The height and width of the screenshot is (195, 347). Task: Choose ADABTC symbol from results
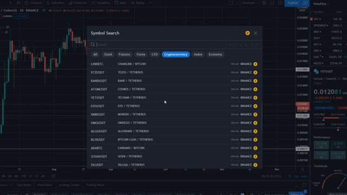[x=175, y=148]
